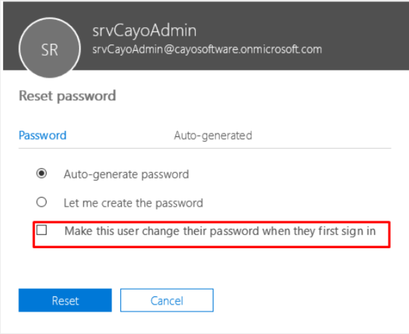The image size is (409, 334).
Task: Click the Reset password heading
Action: pos(67,96)
